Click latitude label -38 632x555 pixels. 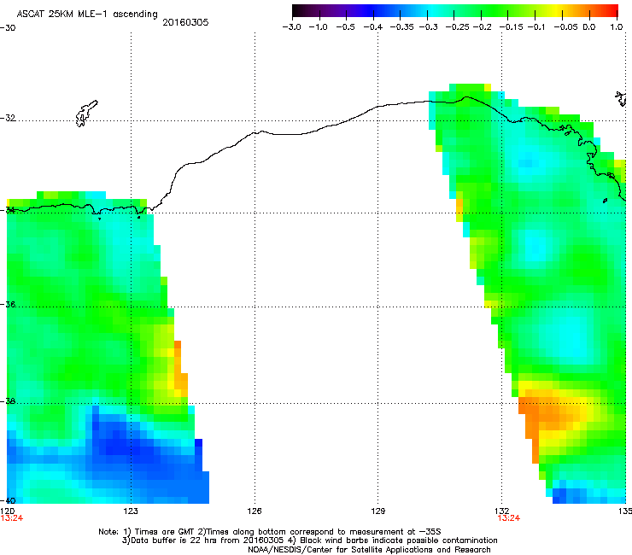coord(8,401)
